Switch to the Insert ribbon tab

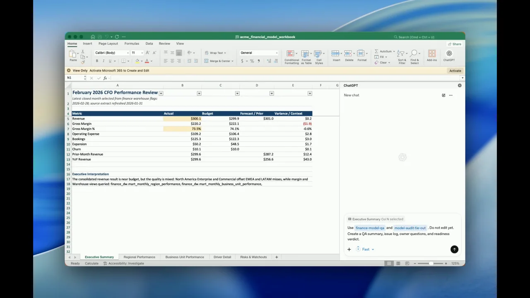coord(87,43)
